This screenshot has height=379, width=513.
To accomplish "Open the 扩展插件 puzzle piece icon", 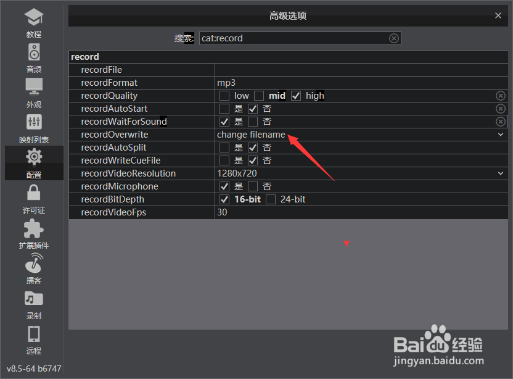I will tap(34, 228).
